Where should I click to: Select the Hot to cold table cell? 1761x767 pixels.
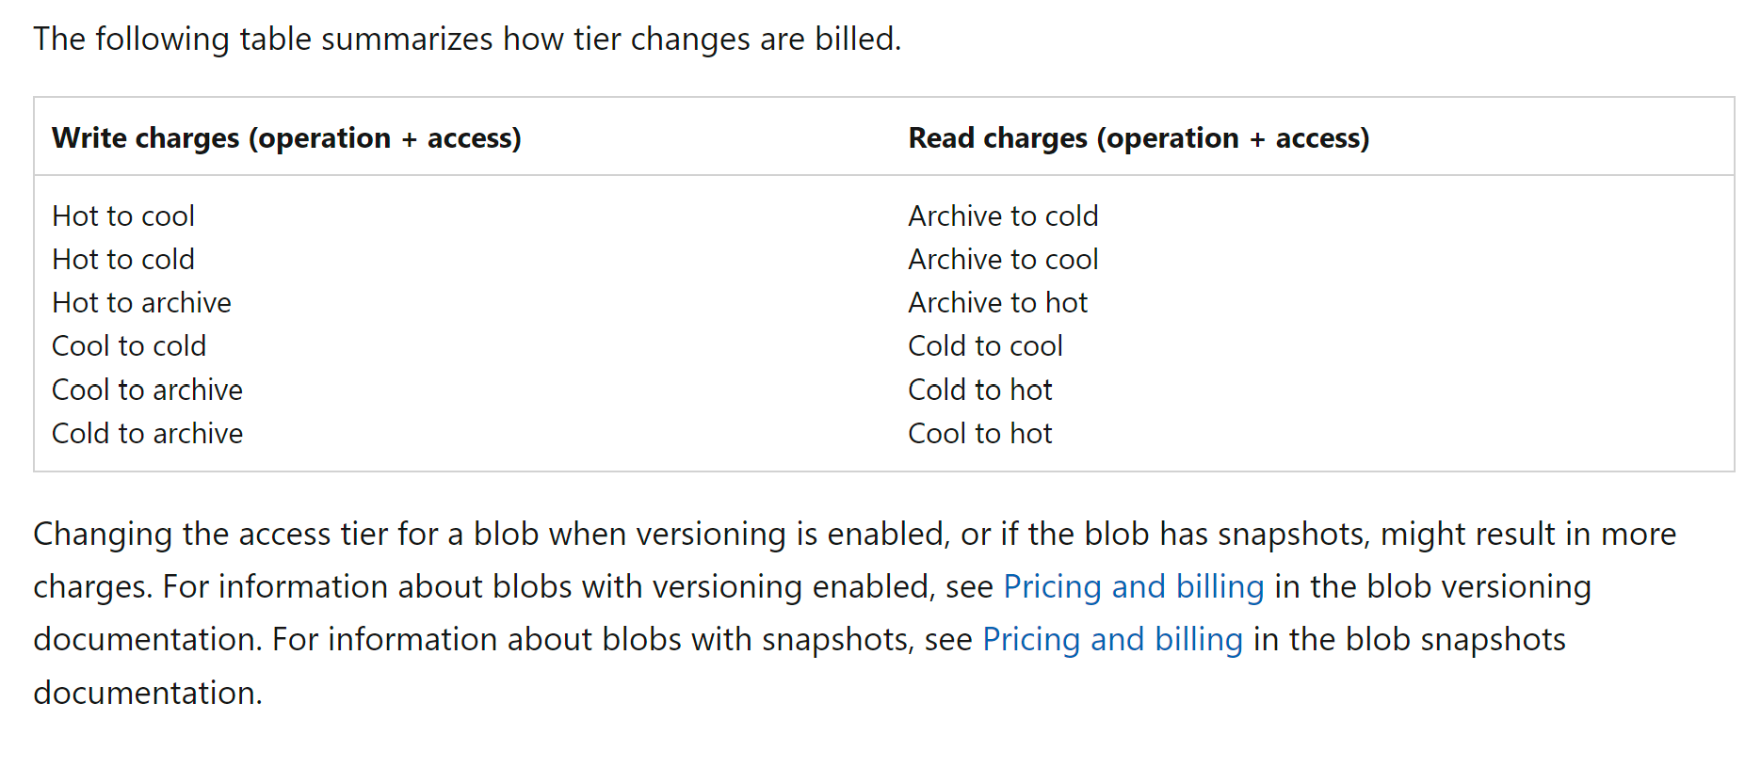[x=123, y=259]
